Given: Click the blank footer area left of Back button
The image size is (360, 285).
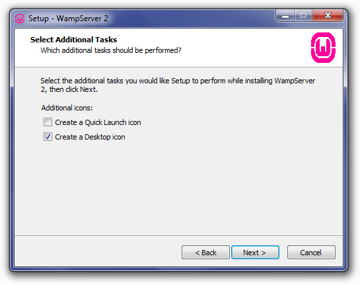Looking at the screenshot, I should [98, 252].
